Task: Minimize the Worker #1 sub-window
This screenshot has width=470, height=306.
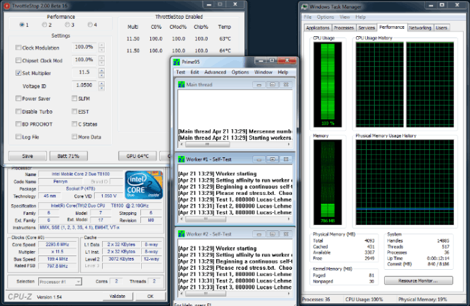Action: click(258, 159)
